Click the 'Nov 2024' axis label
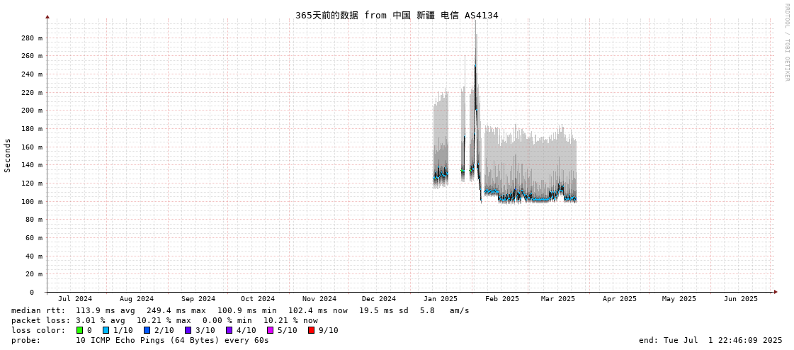 point(319,299)
